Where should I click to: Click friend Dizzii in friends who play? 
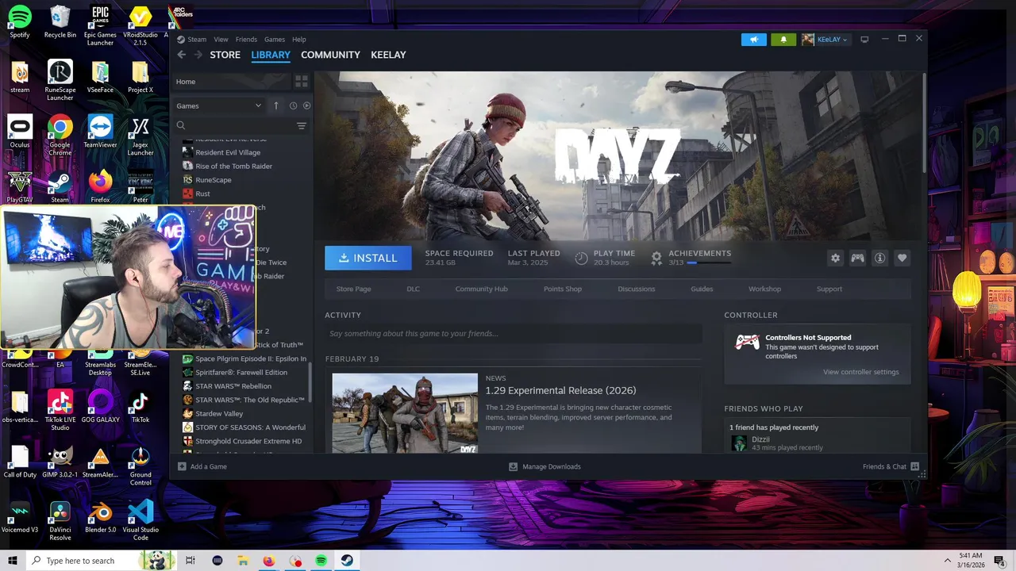[760, 439]
